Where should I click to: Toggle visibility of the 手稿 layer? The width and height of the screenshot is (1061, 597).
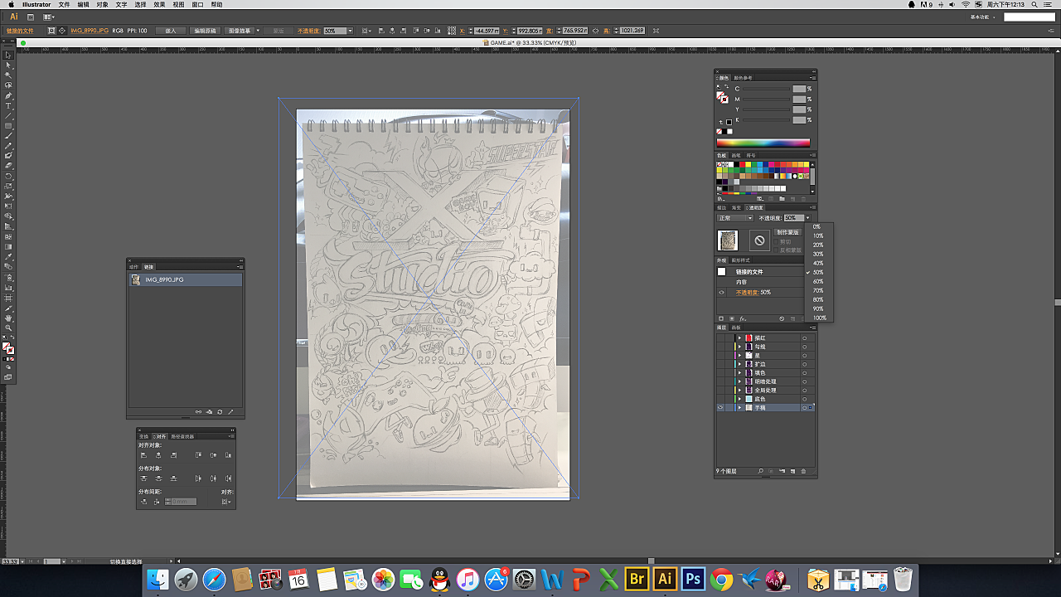[x=720, y=407]
